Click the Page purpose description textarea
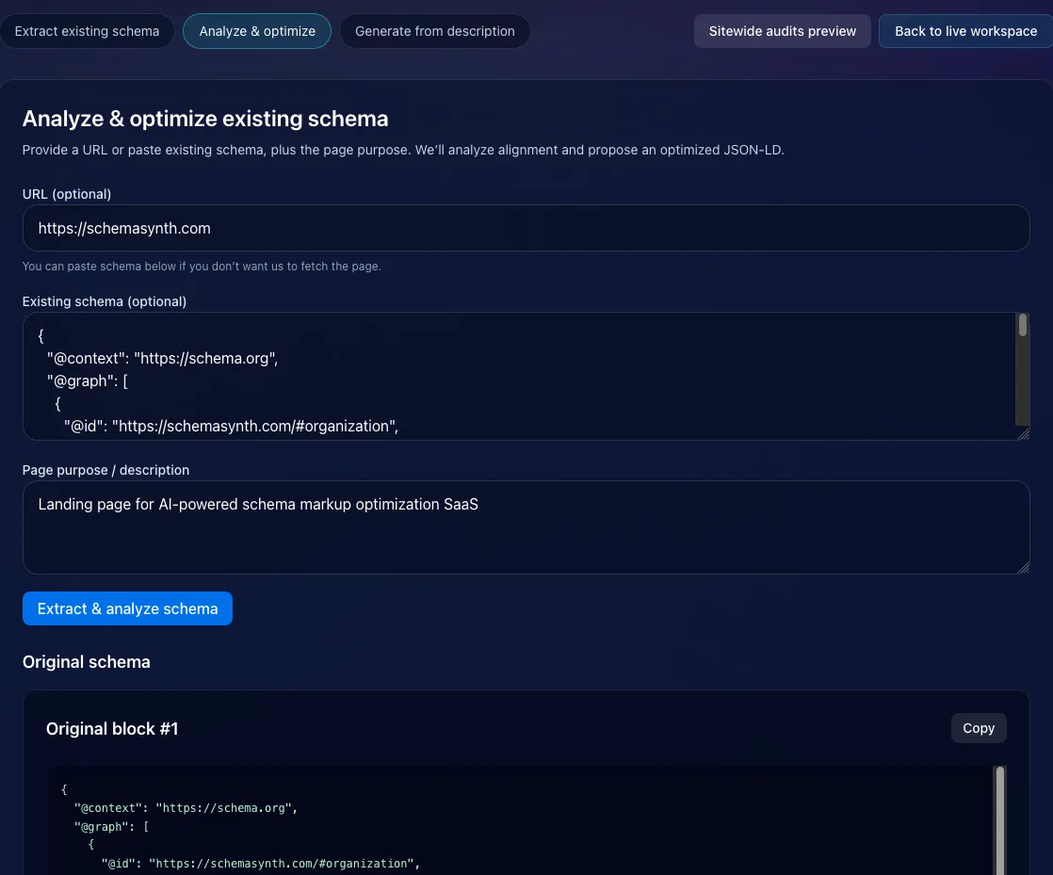The height and width of the screenshot is (875, 1053). coord(526,527)
